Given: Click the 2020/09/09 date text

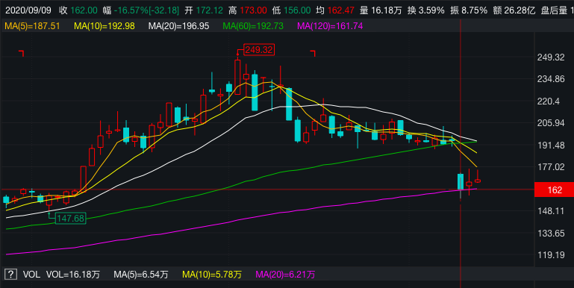Looking at the screenshot, I should pos(28,10).
